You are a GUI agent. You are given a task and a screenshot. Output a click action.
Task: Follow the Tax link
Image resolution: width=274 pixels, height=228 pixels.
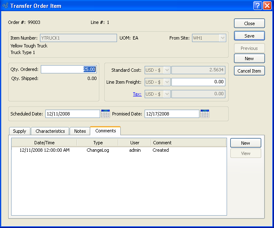[137, 94]
